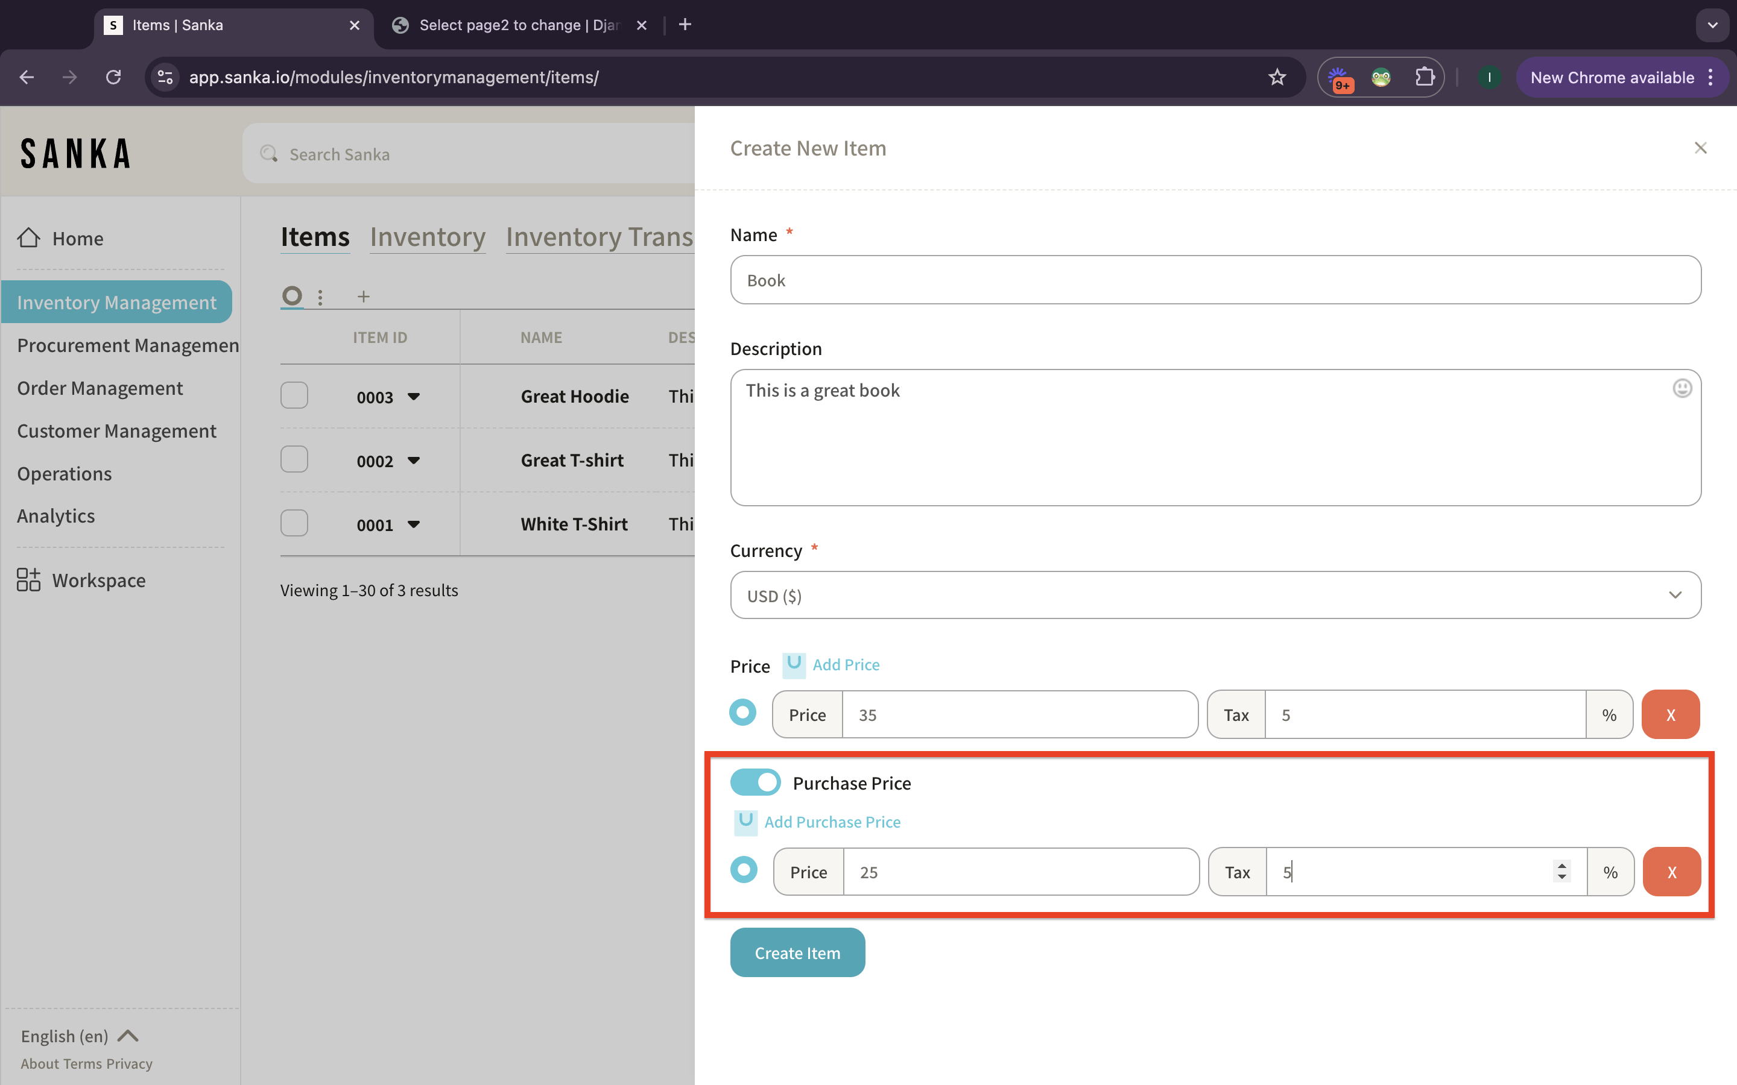Open Order Management in sidebar
Image resolution: width=1737 pixels, height=1085 pixels.
coord(100,388)
